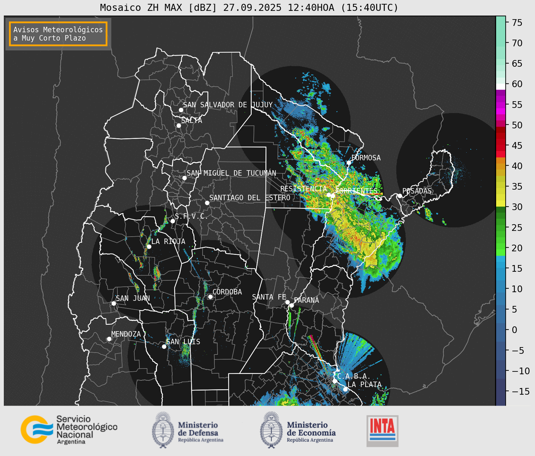
Task: Select the San Juan city marker
Action: [x=114, y=303]
